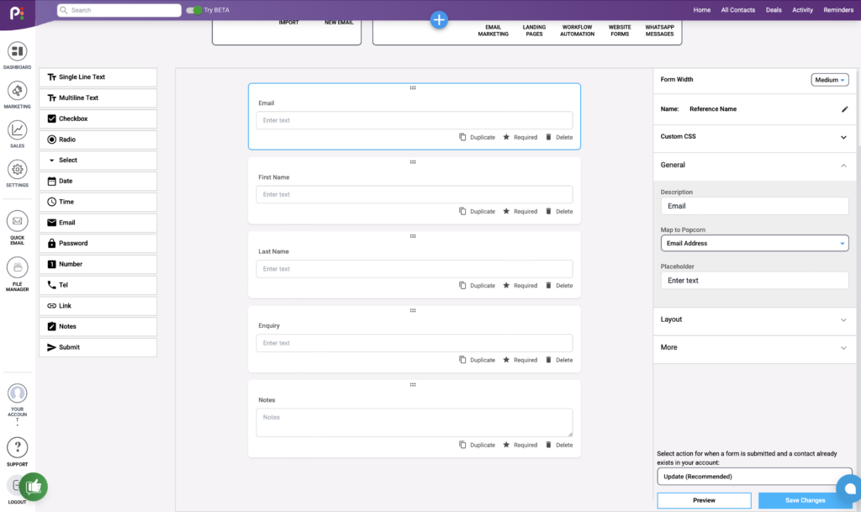Open Email Marketing shortcut
Screen dimensions: 861x512
point(493,31)
